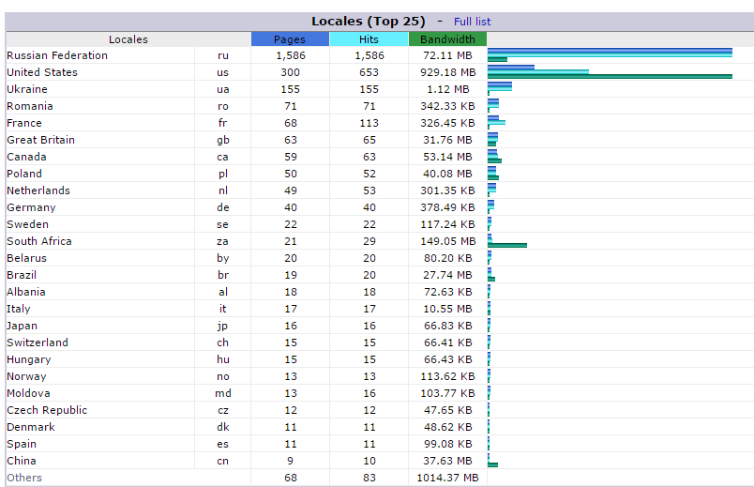Click the Bandwidth column header
Screen dimensions: 754x487
point(447,39)
